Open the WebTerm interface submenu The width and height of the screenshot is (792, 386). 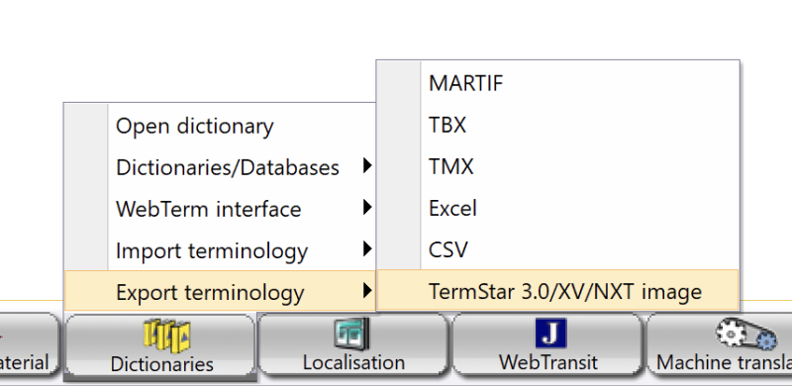pos(220,209)
